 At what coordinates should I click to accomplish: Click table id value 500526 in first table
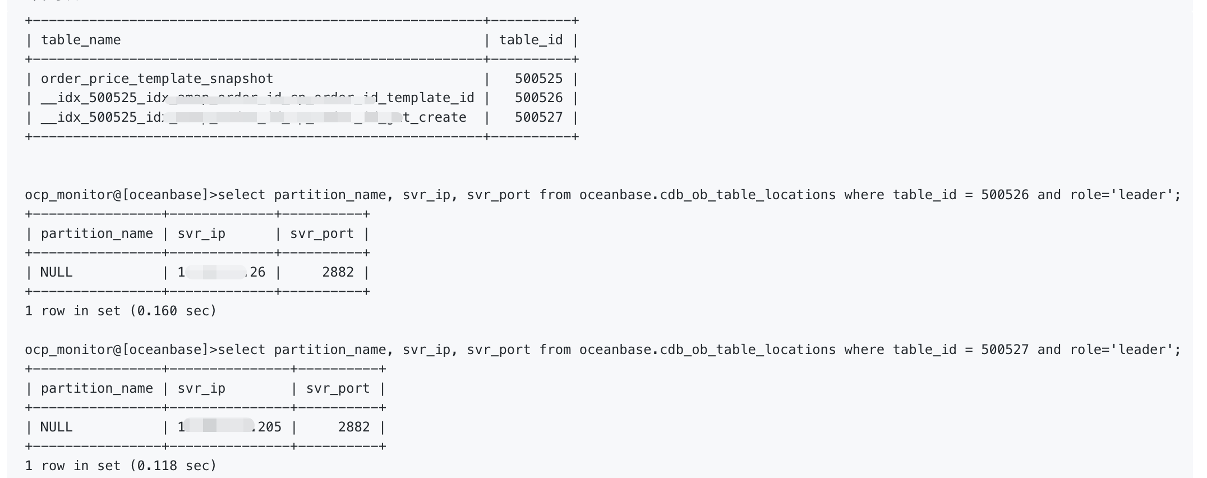(x=538, y=98)
